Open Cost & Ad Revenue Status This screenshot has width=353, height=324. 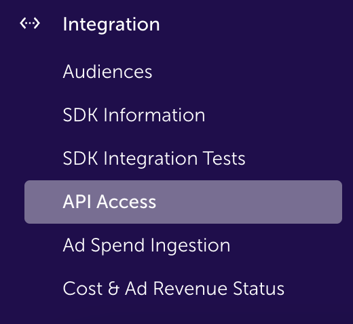[x=174, y=288]
